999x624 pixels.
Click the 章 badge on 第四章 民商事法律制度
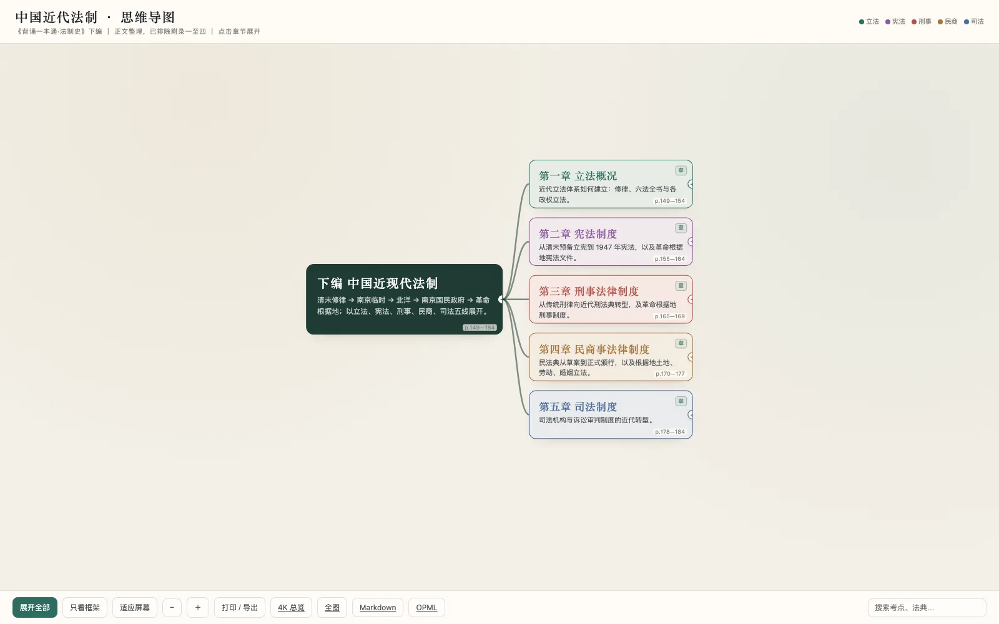[681, 343]
